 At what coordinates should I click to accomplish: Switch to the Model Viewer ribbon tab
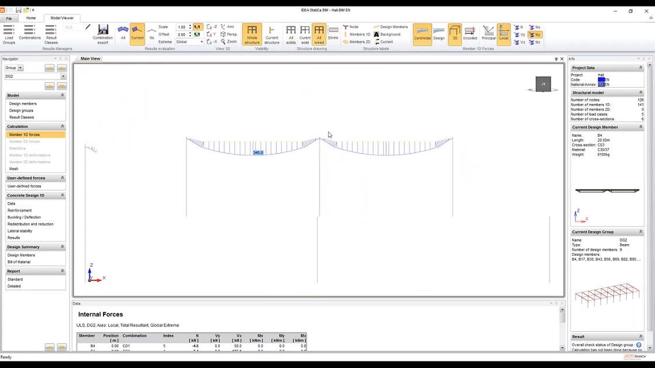click(62, 18)
